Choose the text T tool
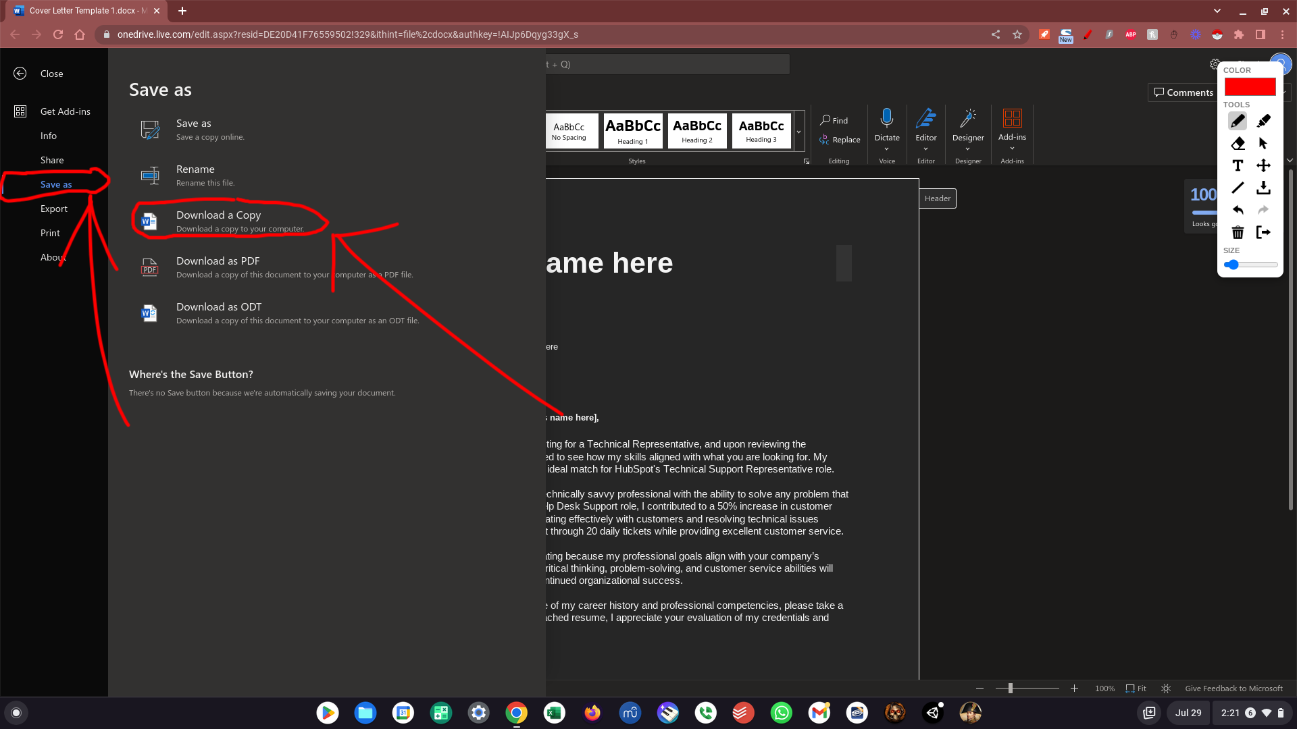The height and width of the screenshot is (729, 1297). click(x=1238, y=165)
